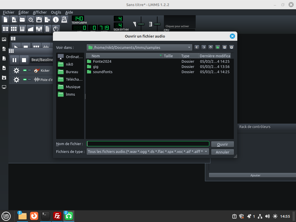Open the Beat/Bassline selector dropdown
The image size is (296, 222).
tap(42, 60)
